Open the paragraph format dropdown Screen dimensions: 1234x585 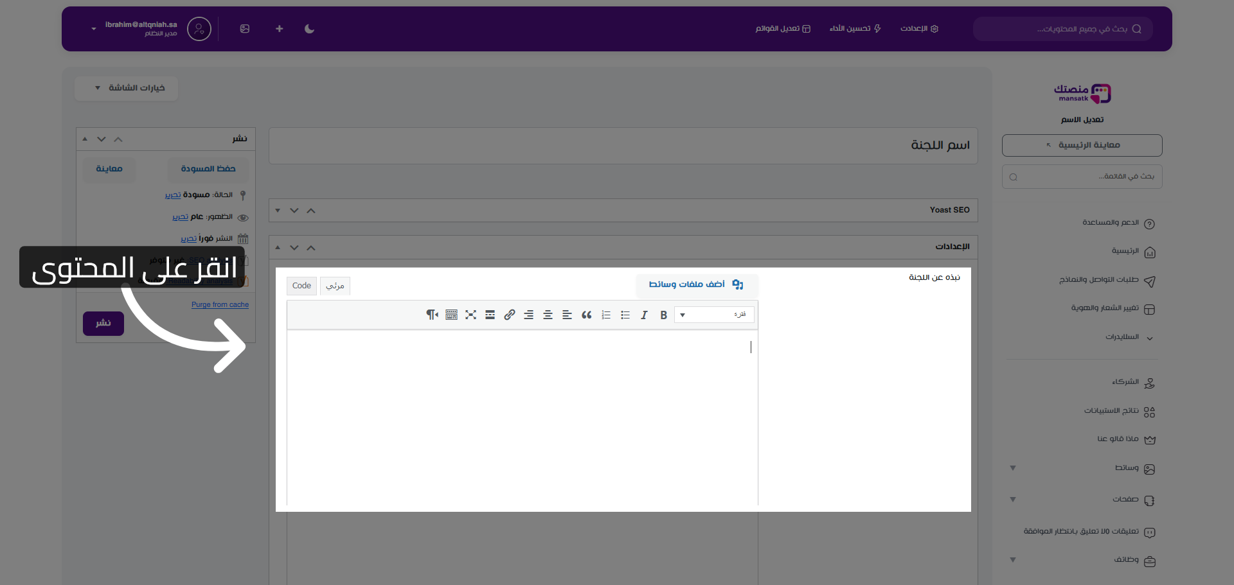tap(713, 315)
